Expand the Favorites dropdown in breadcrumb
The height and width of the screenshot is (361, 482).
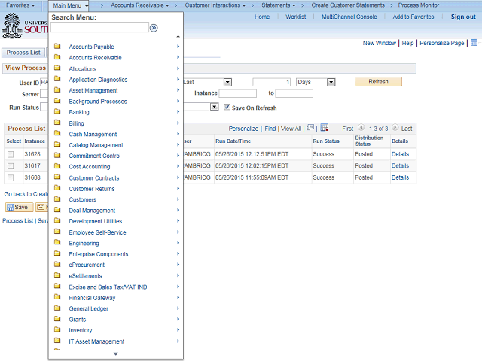click(x=20, y=5)
